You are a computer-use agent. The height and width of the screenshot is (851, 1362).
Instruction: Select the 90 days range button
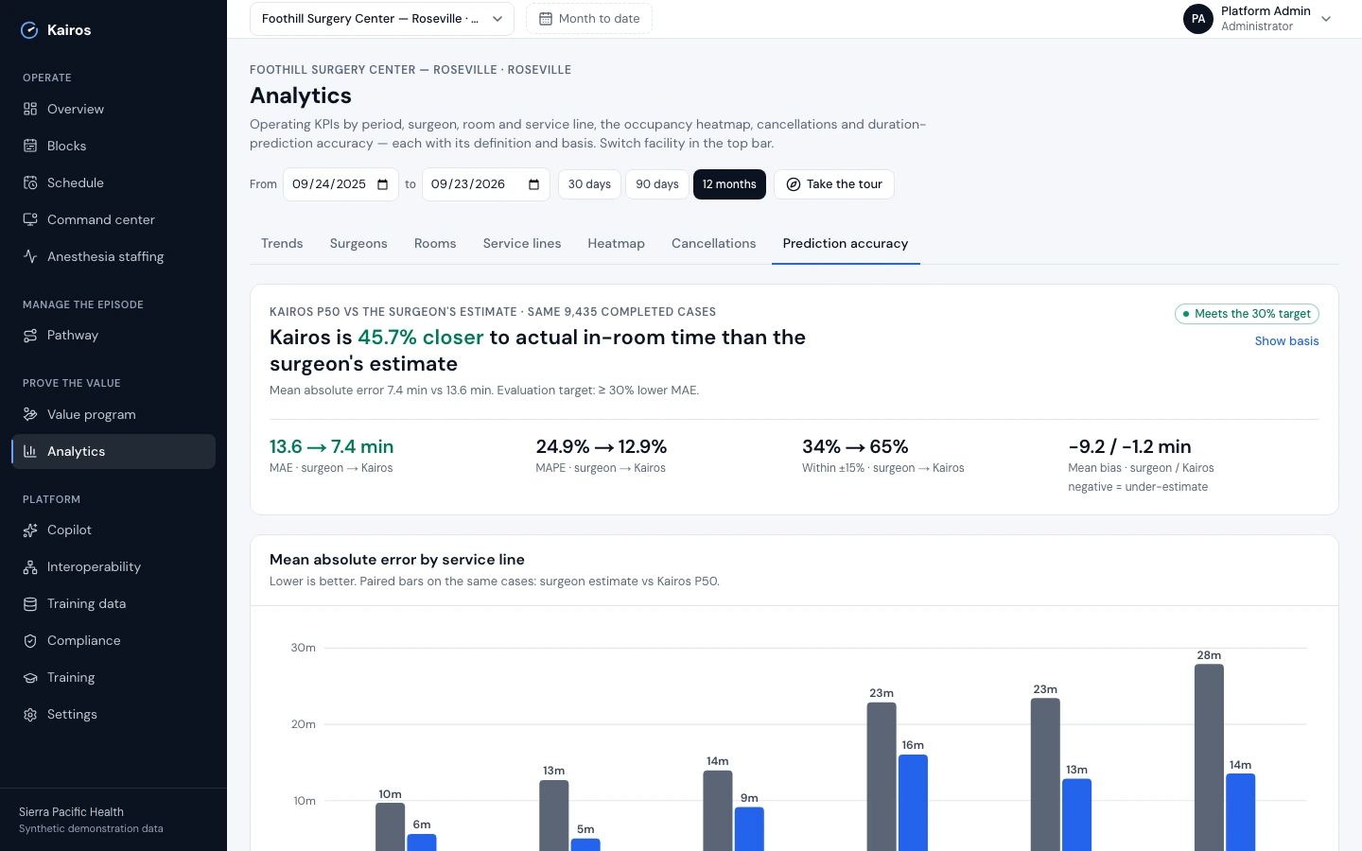(657, 184)
